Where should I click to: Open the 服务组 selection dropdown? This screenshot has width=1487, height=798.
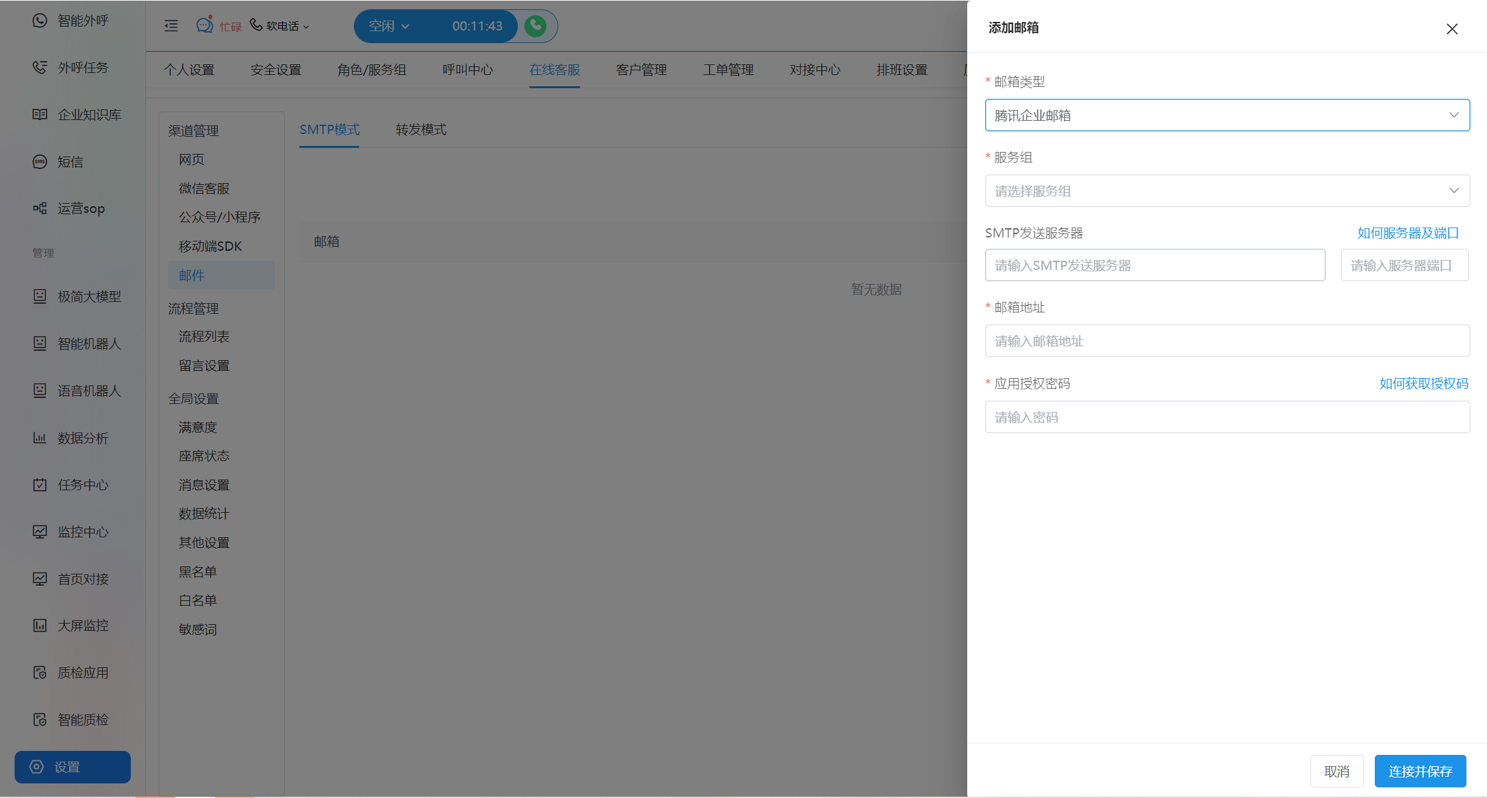coord(1227,191)
